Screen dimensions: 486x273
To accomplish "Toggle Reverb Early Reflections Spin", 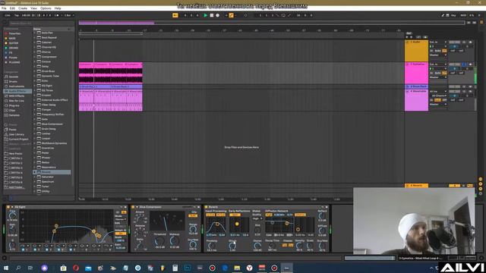I will pos(235,215).
